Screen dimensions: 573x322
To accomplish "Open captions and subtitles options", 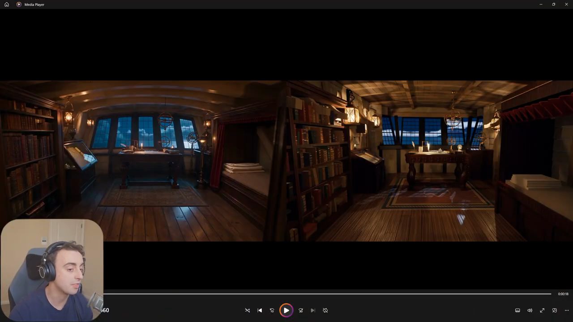I will tap(517, 310).
